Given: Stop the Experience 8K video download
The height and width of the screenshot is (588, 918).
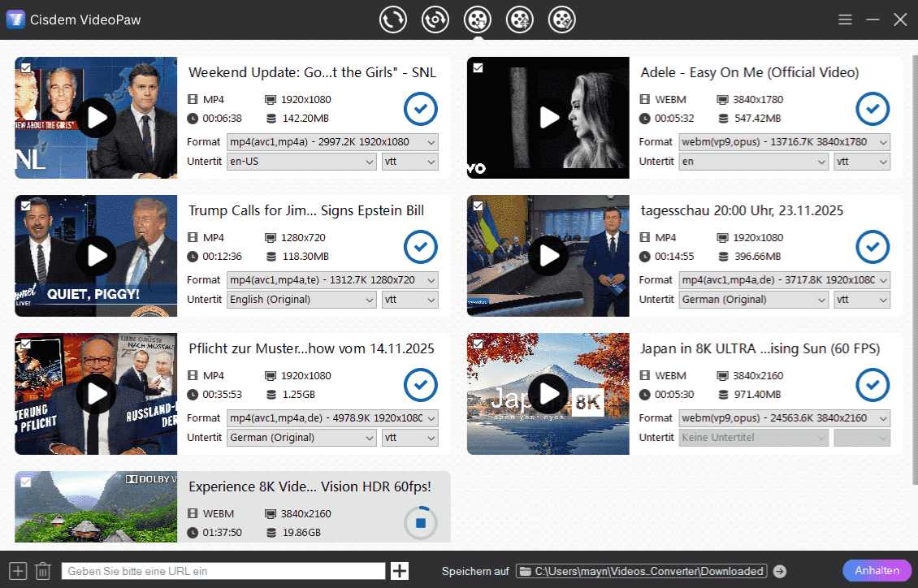Looking at the screenshot, I should [x=420, y=522].
